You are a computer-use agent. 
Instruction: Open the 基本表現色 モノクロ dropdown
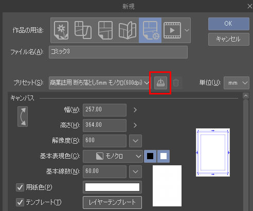point(113,156)
